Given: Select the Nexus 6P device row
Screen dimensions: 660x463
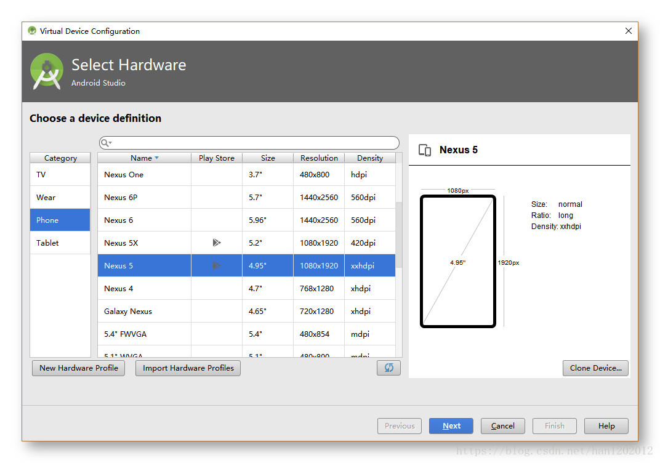Looking at the screenshot, I should pos(247,198).
